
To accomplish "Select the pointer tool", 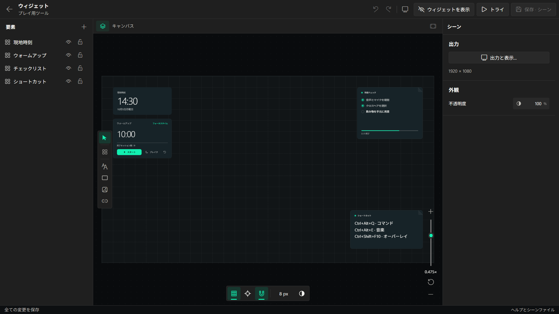I will (105, 138).
